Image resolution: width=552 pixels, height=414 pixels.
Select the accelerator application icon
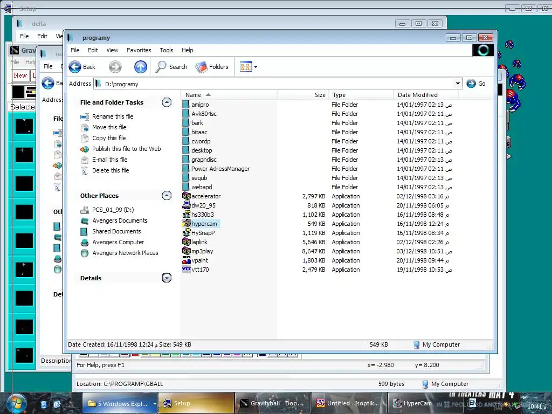click(x=186, y=196)
